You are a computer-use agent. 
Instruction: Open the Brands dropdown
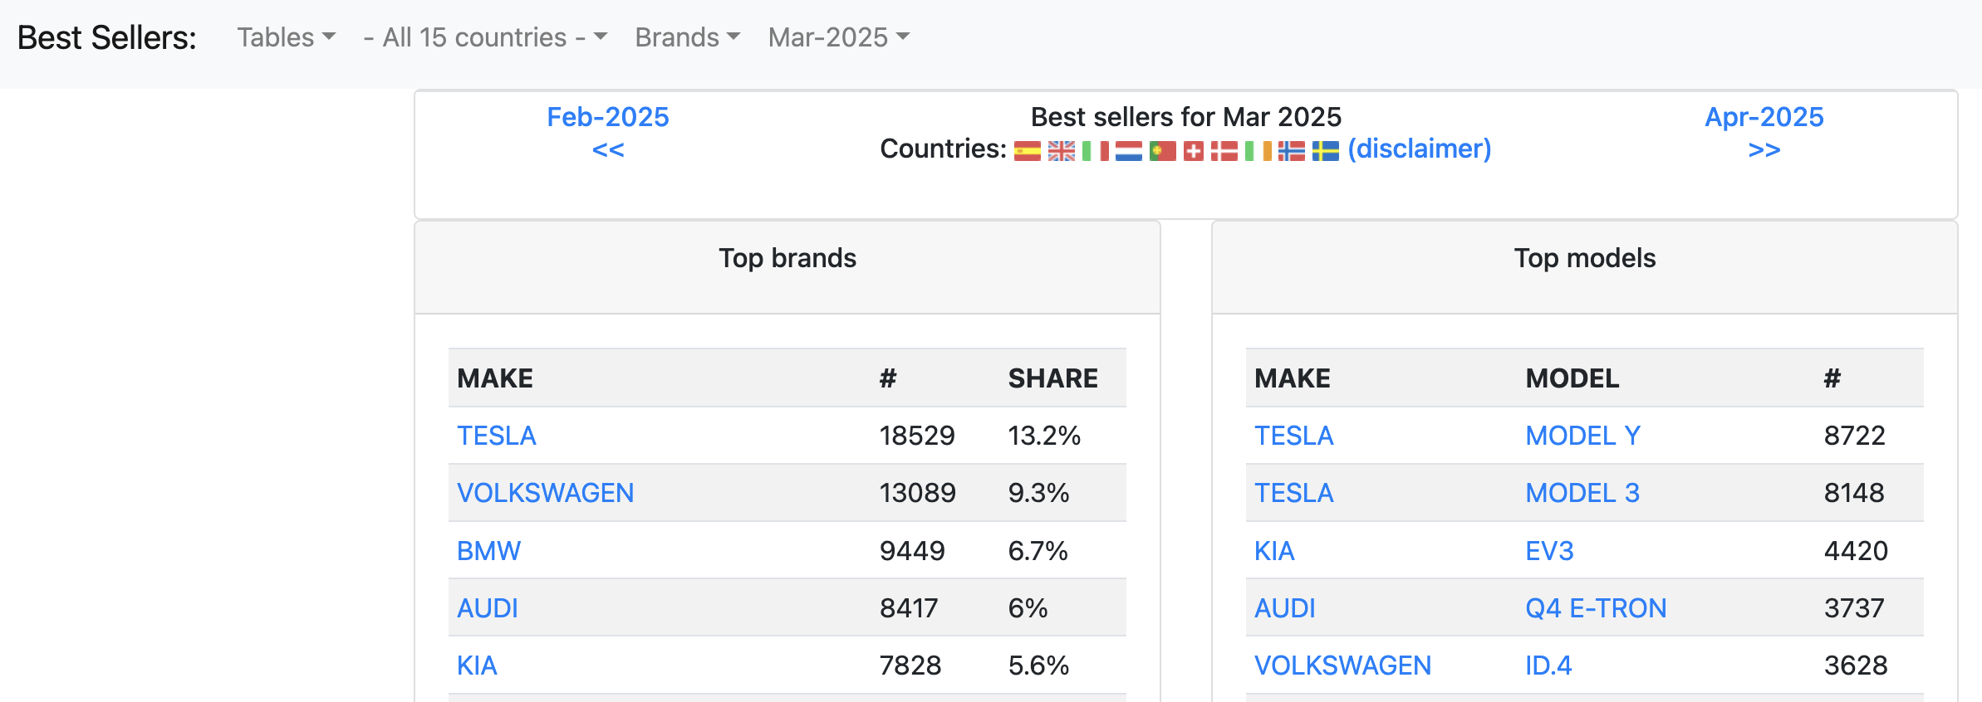point(687,37)
